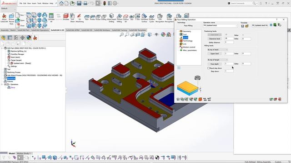Screen dimensions: 291x163
Task: Click the orange Simulate icon in dialog
Action: (200, 99)
